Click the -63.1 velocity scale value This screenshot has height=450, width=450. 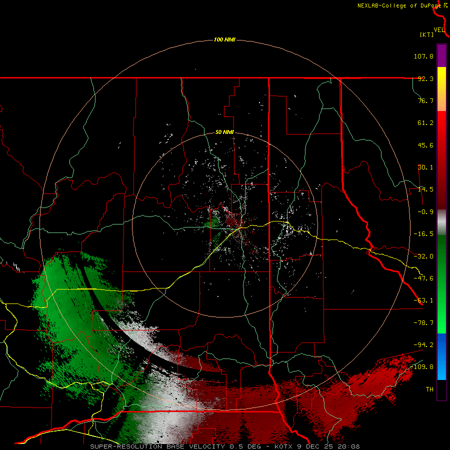[x=423, y=300]
